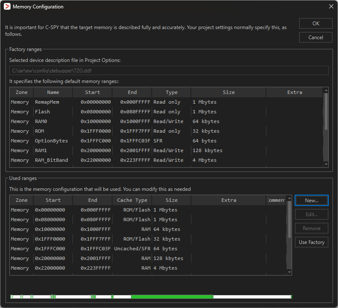This screenshot has width=338, height=308.
Task: Click the Used ranges End column header
Action: [92, 200]
